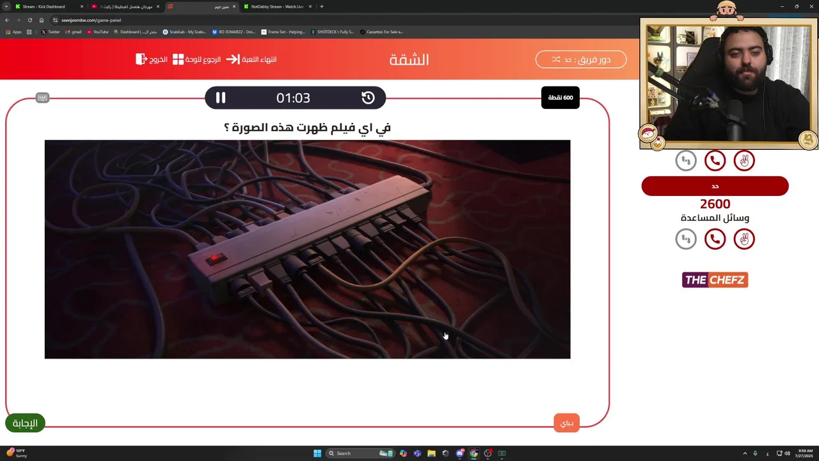Click the 600 نقطة points badge
Image resolution: width=819 pixels, height=461 pixels.
pyautogui.click(x=561, y=97)
